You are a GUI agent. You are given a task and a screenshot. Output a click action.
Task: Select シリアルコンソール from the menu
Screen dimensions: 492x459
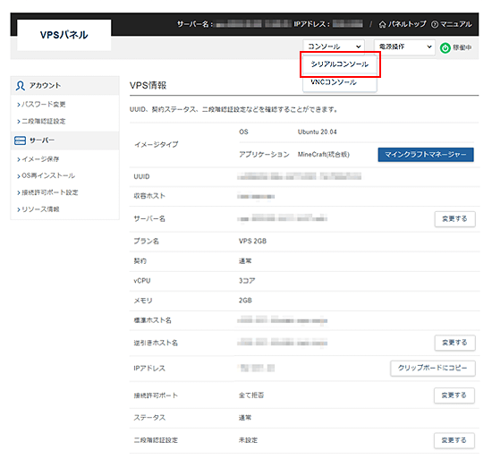(x=340, y=64)
